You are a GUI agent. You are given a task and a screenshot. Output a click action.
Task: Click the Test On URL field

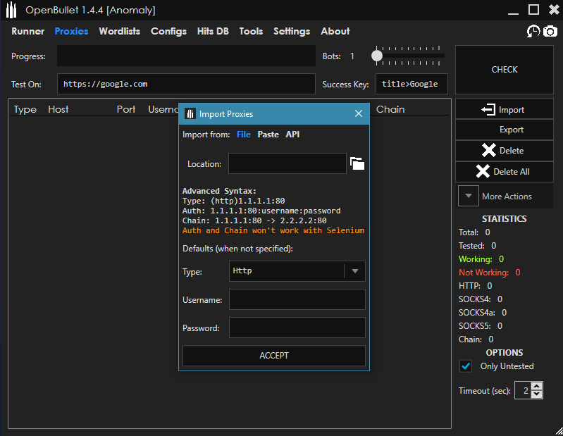tap(186, 84)
